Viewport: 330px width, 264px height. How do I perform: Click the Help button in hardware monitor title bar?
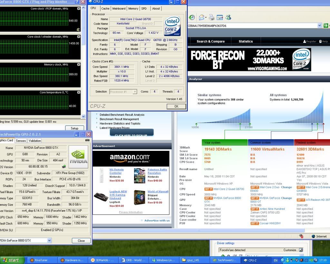[x=77, y=2]
